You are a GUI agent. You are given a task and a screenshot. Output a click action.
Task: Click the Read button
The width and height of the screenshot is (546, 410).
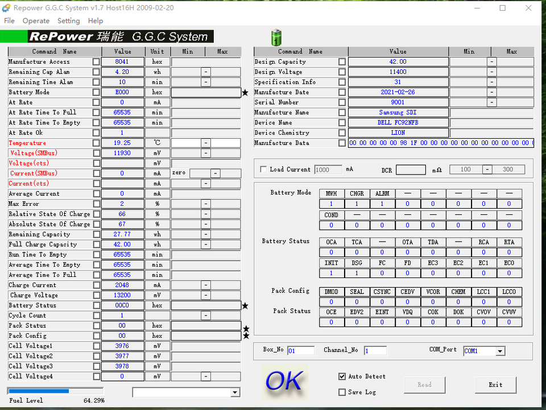click(424, 385)
